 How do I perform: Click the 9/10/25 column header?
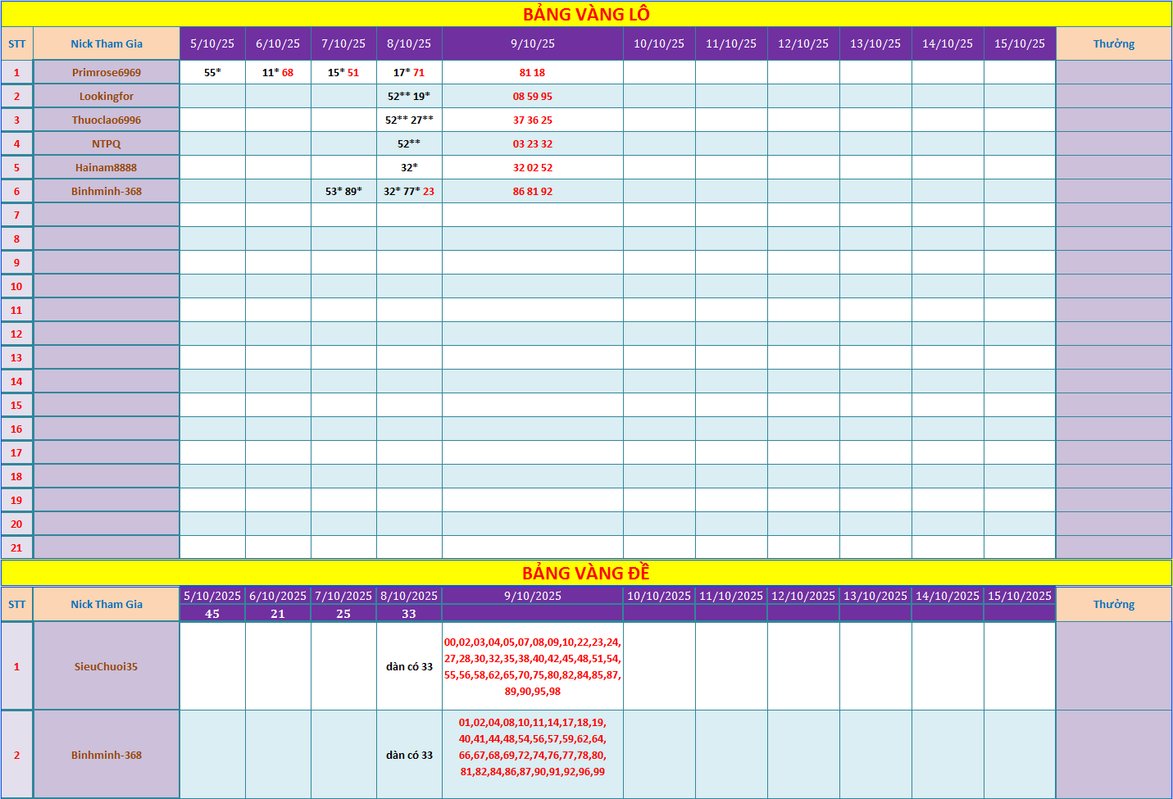coord(533,43)
